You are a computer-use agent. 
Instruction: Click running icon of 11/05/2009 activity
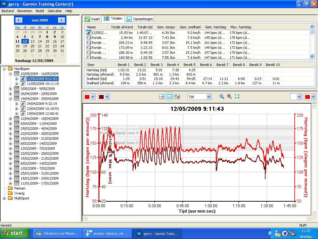coord(23,84)
